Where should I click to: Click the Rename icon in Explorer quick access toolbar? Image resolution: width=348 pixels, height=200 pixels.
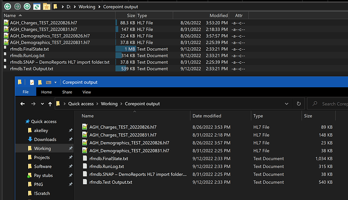(x=48, y=83)
